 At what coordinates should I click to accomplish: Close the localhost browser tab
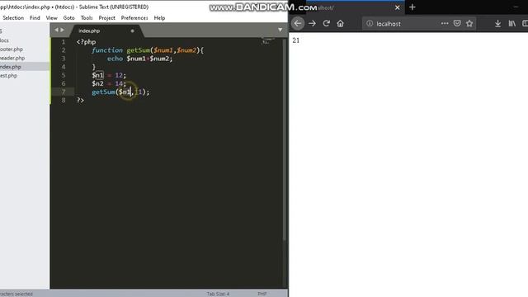click(398, 7)
